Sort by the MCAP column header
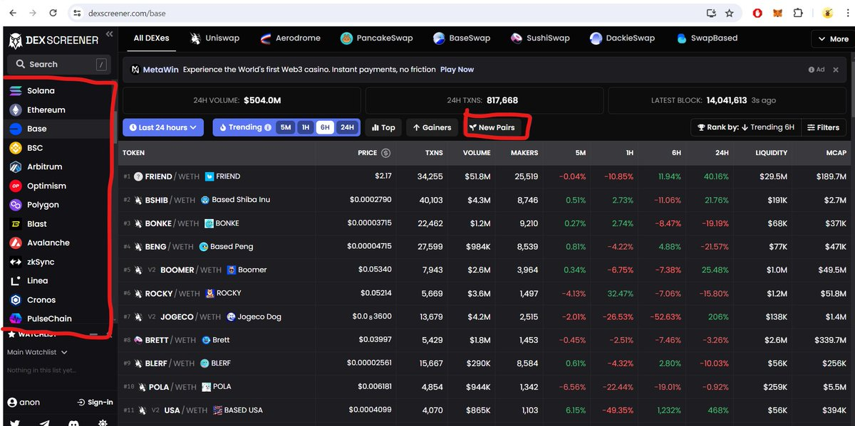This screenshot has height=426, width=855. coord(836,153)
